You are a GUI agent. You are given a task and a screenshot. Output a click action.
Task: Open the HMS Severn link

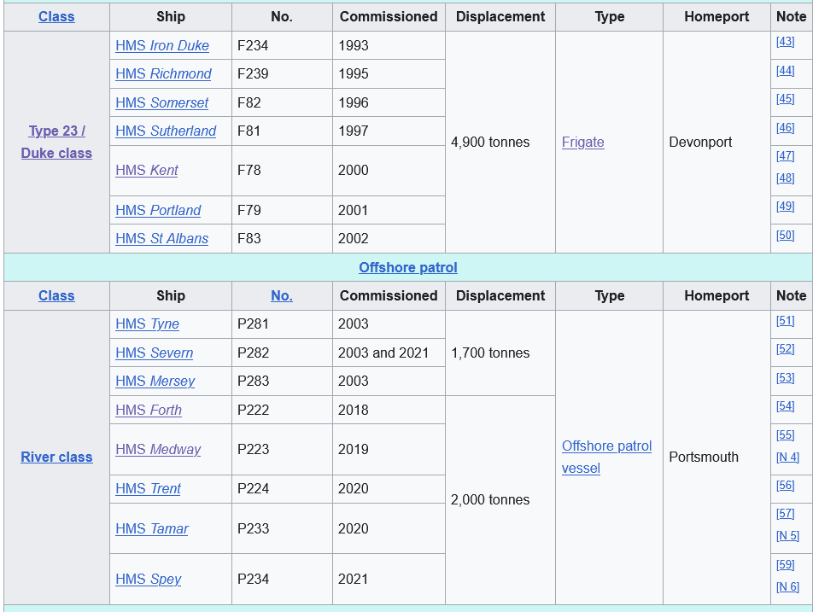pyautogui.click(x=154, y=353)
